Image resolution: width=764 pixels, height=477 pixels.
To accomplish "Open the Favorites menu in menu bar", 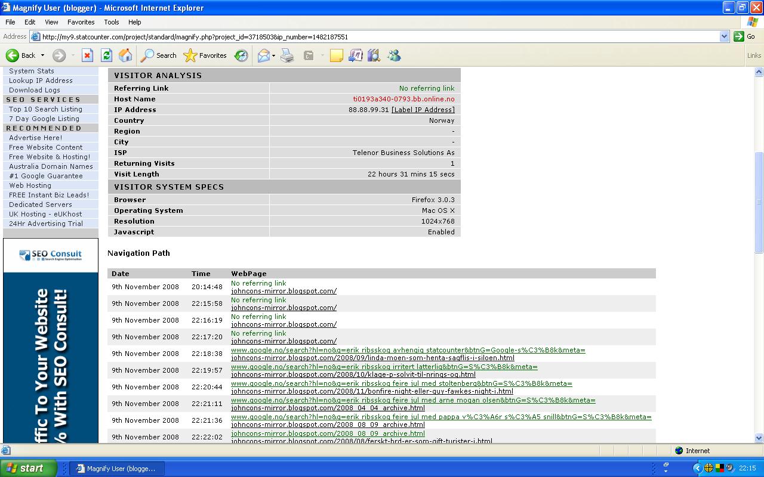I will pos(81,22).
